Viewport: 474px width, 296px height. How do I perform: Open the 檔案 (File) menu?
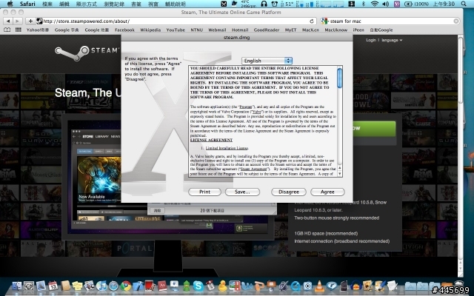[x=47, y=4]
